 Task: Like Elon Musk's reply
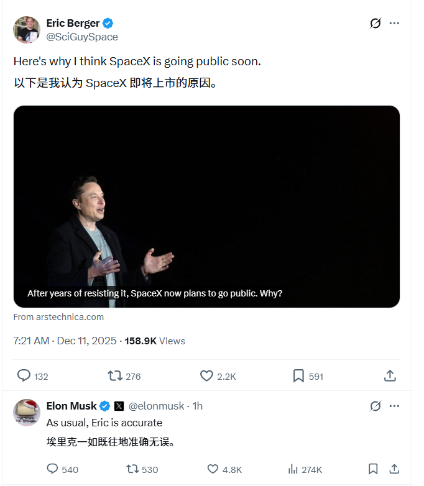pyautogui.click(x=213, y=469)
